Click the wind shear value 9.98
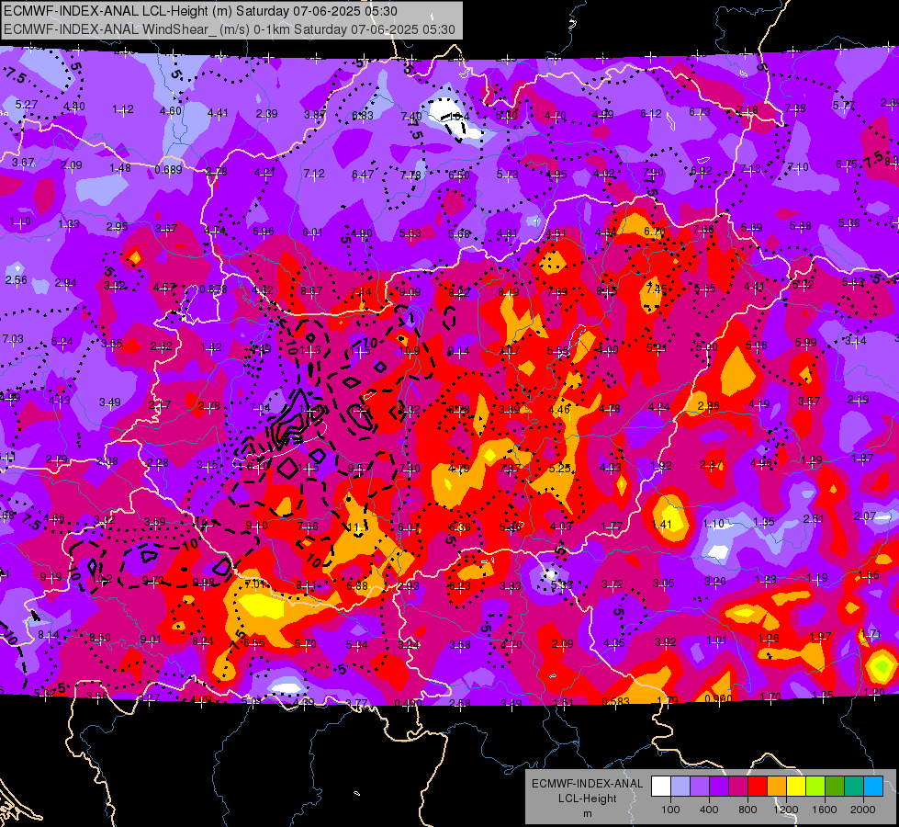 click(204, 583)
